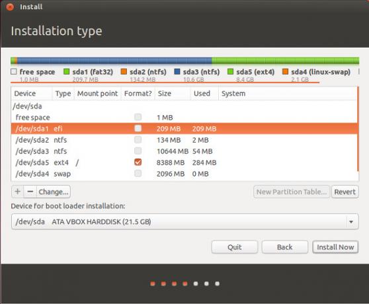369x304 pixels.
Task: Select the /dev/sda device tree row
Action: [x=184, y=106]
